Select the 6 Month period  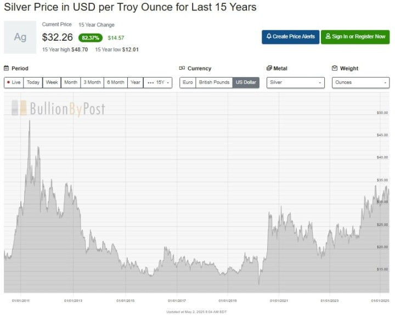pos(116,82)
